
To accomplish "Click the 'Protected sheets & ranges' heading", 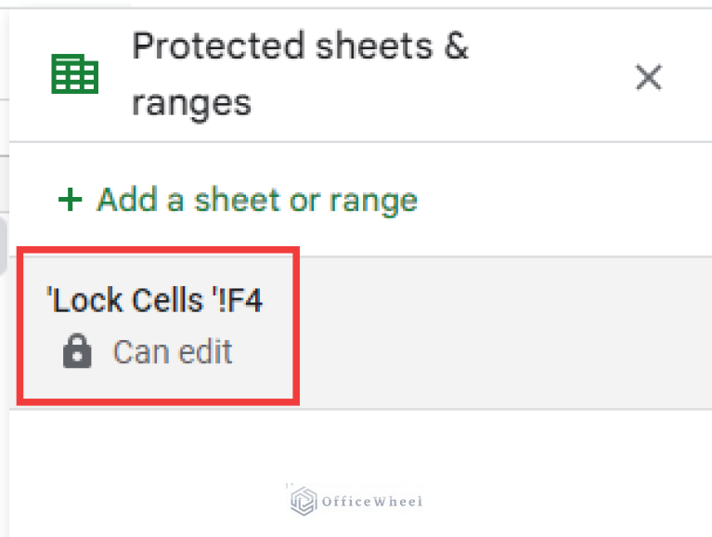I will [299, 73].
